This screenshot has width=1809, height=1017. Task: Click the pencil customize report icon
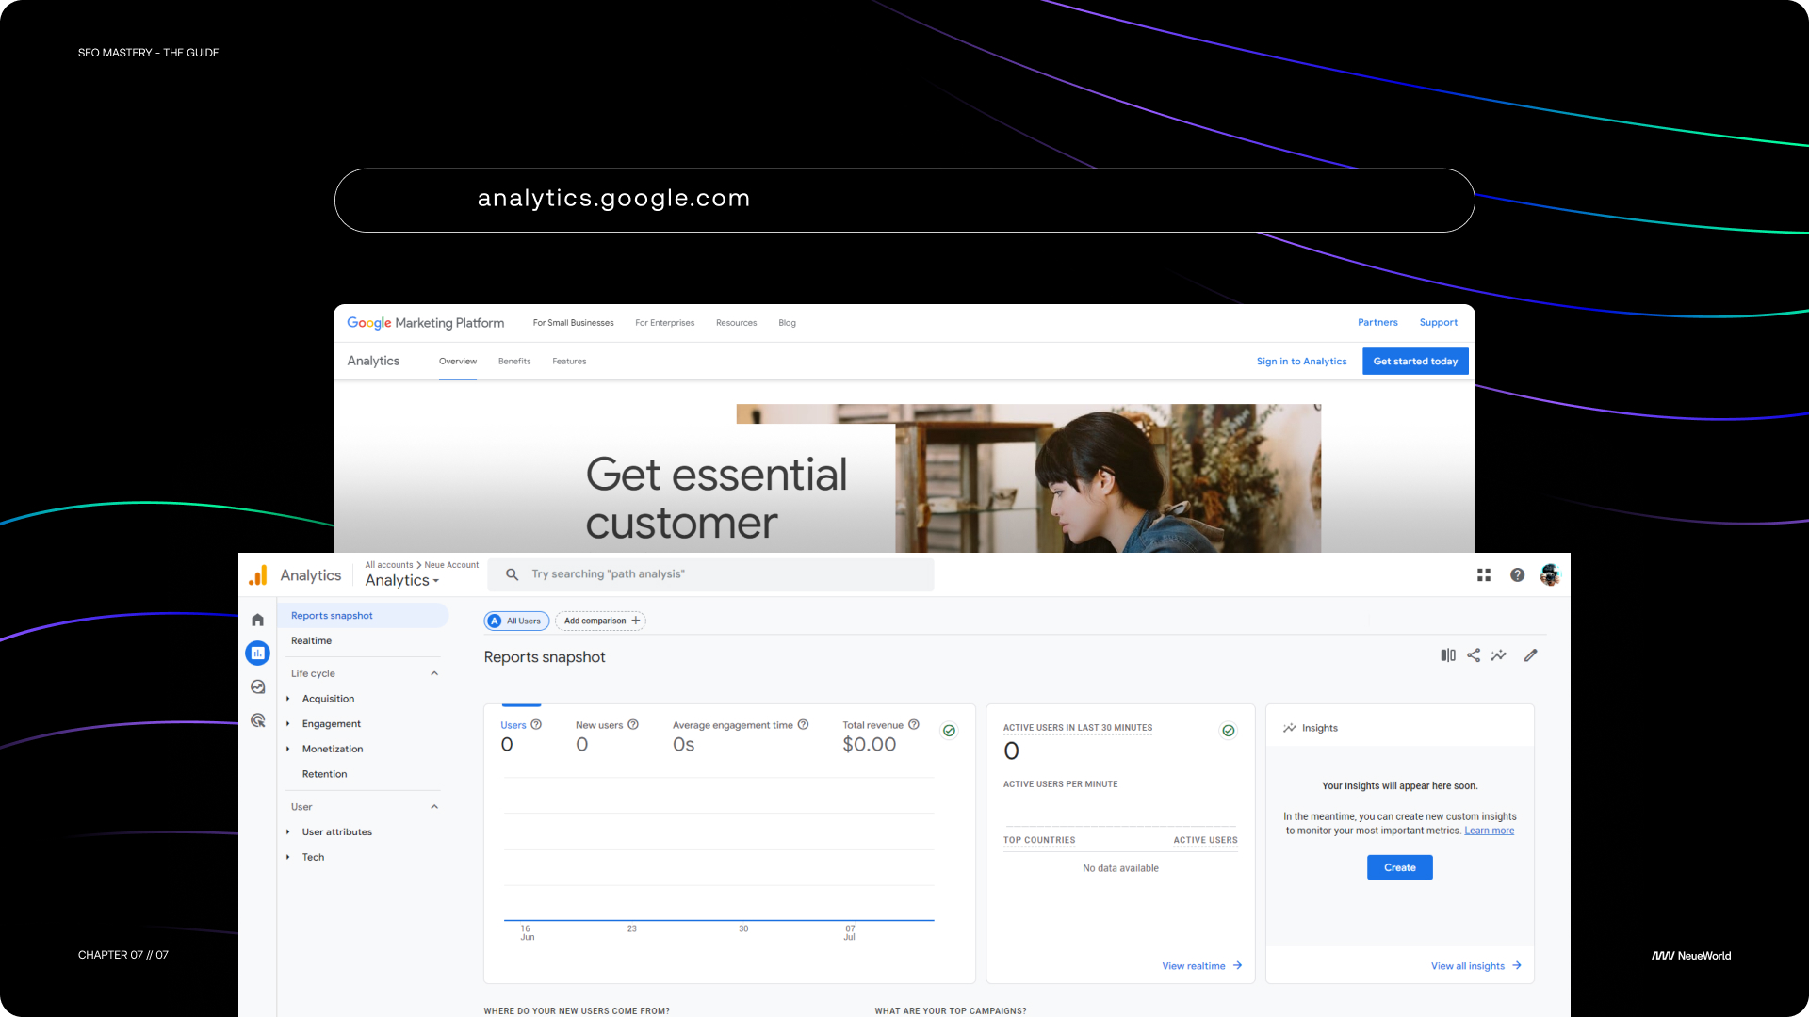(1531, 655)
